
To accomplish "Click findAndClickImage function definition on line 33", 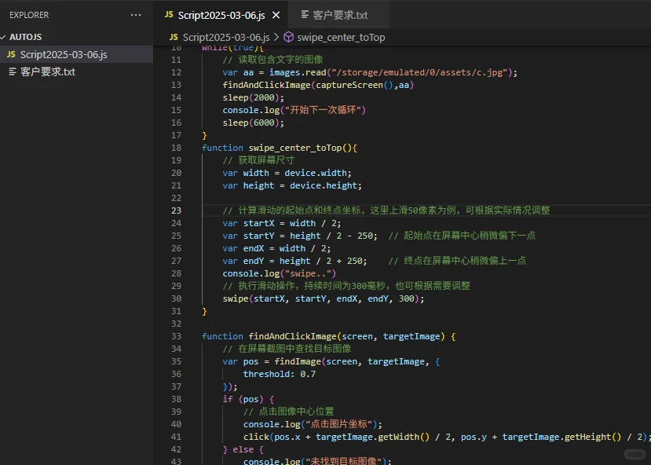I will (x=292, y=336).
